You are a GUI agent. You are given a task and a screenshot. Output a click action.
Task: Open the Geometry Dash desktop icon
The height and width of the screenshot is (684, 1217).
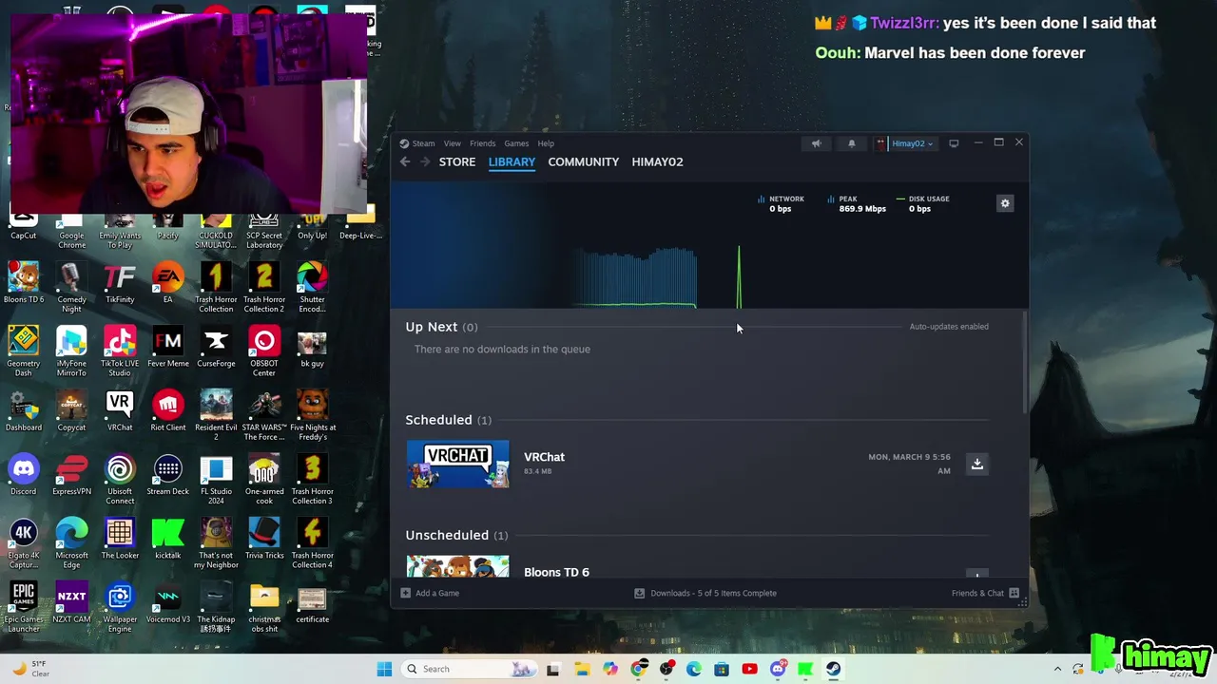tap(24, 349)
